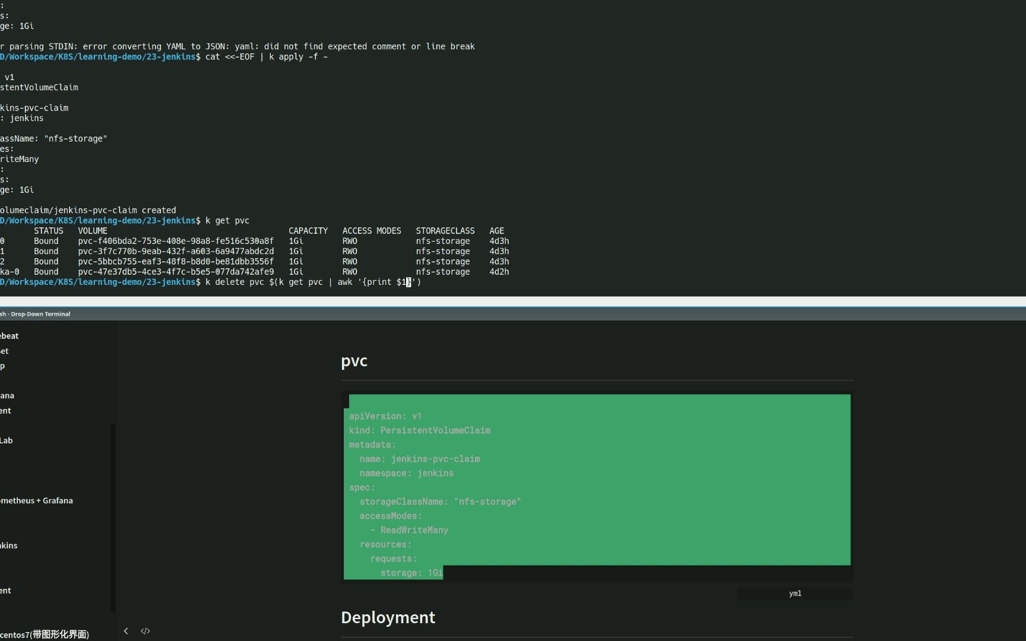1026x641 pixels.
Task: Click volume pvc-f406bda2-753e-408e-98a8-fe516c530a8f in the terminal
Action: click(x=176, y=241)
